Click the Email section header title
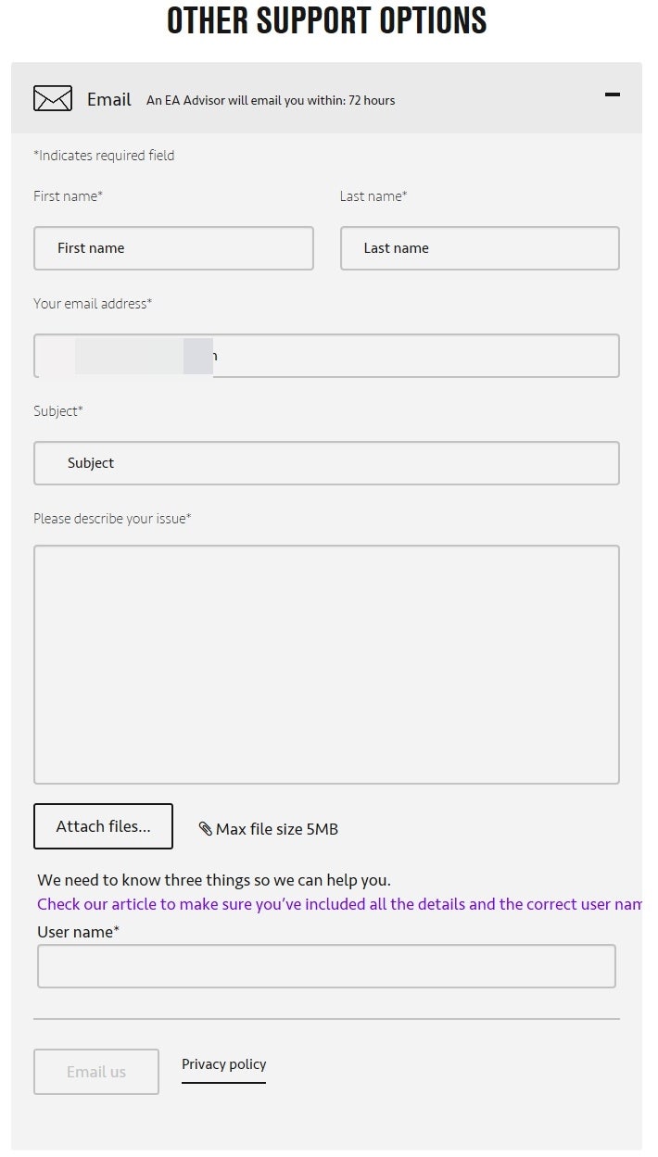 coord(109,99)
